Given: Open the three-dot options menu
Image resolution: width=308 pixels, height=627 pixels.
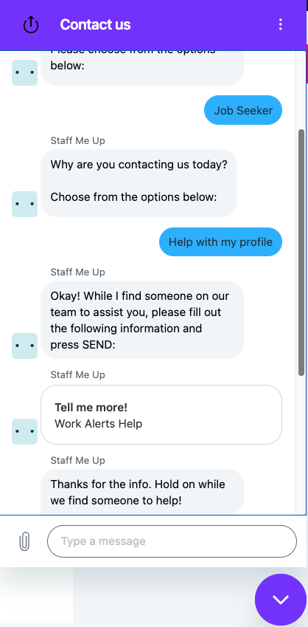Looking at the screenshot, I should [x=281, y=24].
